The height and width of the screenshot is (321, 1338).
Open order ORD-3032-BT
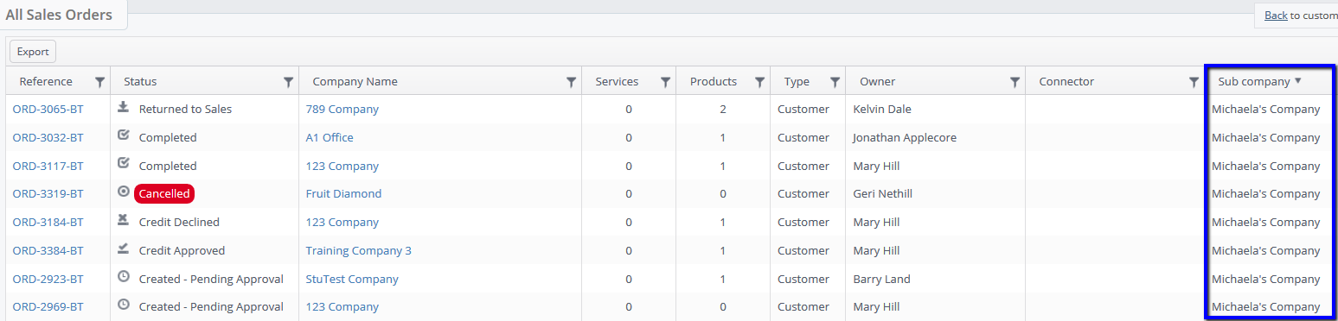coord(48,138)
